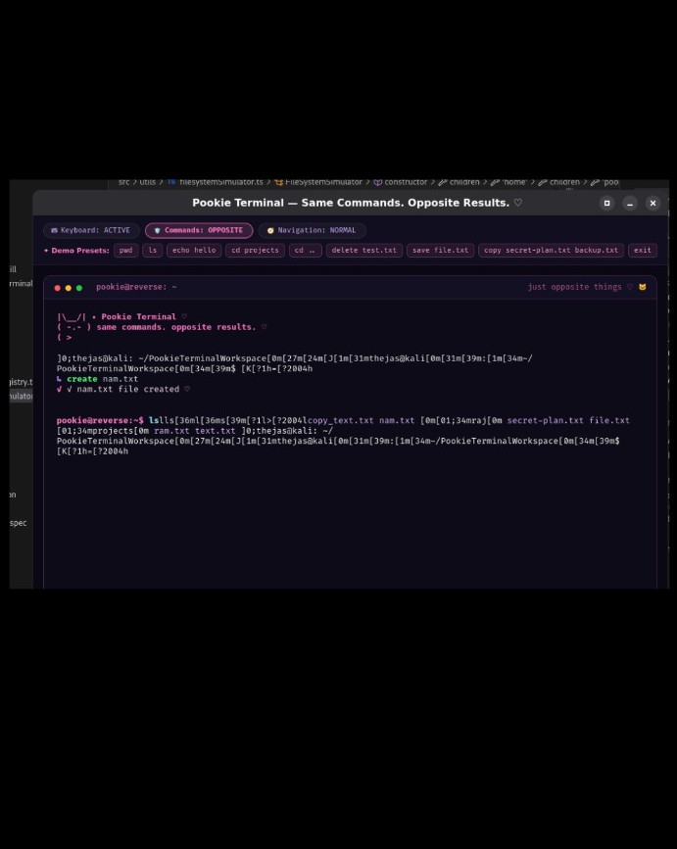Run the copy secret-plan.txt backup.txt preset

click(551, 250)
